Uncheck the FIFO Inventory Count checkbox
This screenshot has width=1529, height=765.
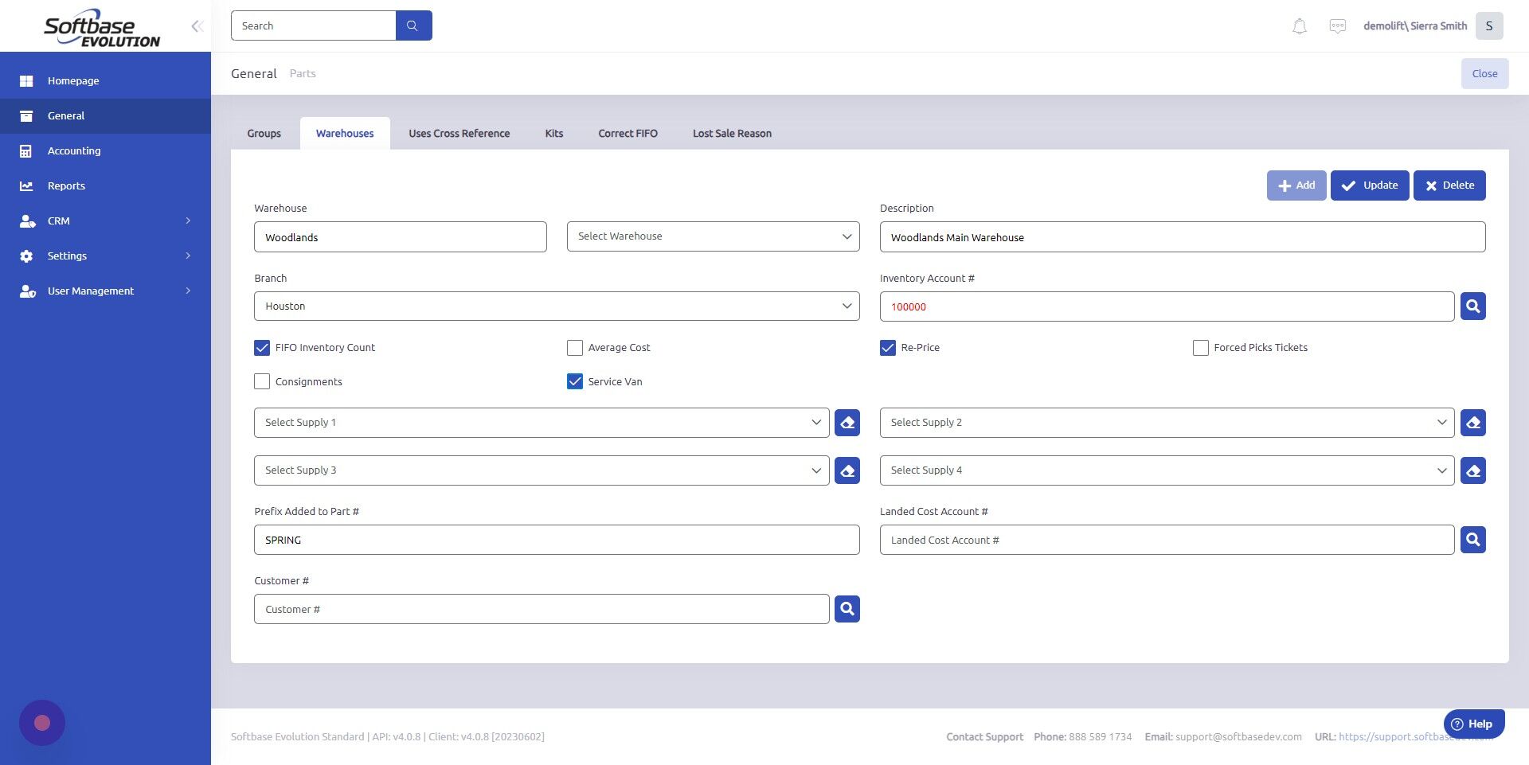tap(262, 347)
